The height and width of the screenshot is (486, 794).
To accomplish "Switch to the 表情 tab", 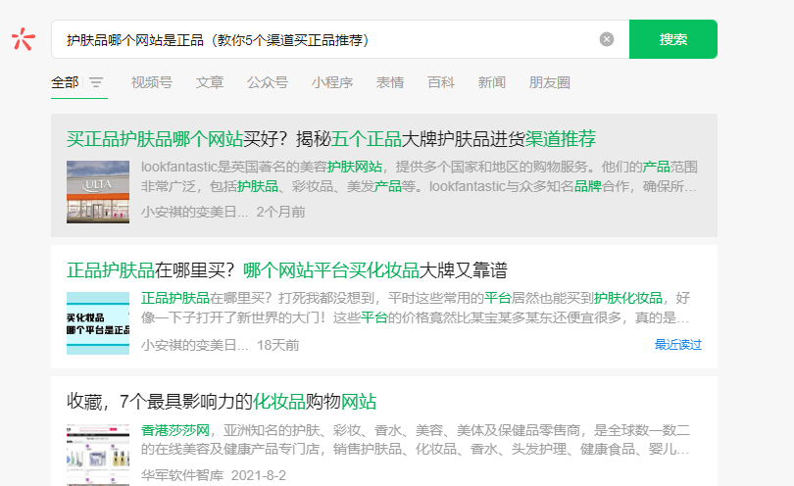I will click(x=390, y=82).
